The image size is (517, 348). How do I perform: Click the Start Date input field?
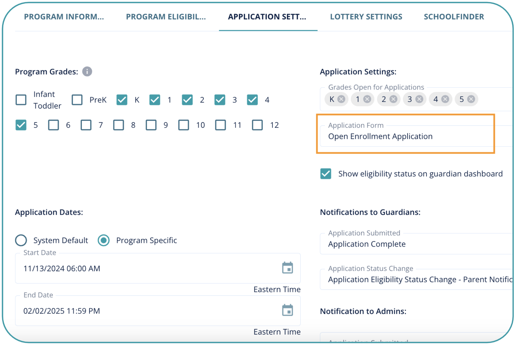coord(145,268)
